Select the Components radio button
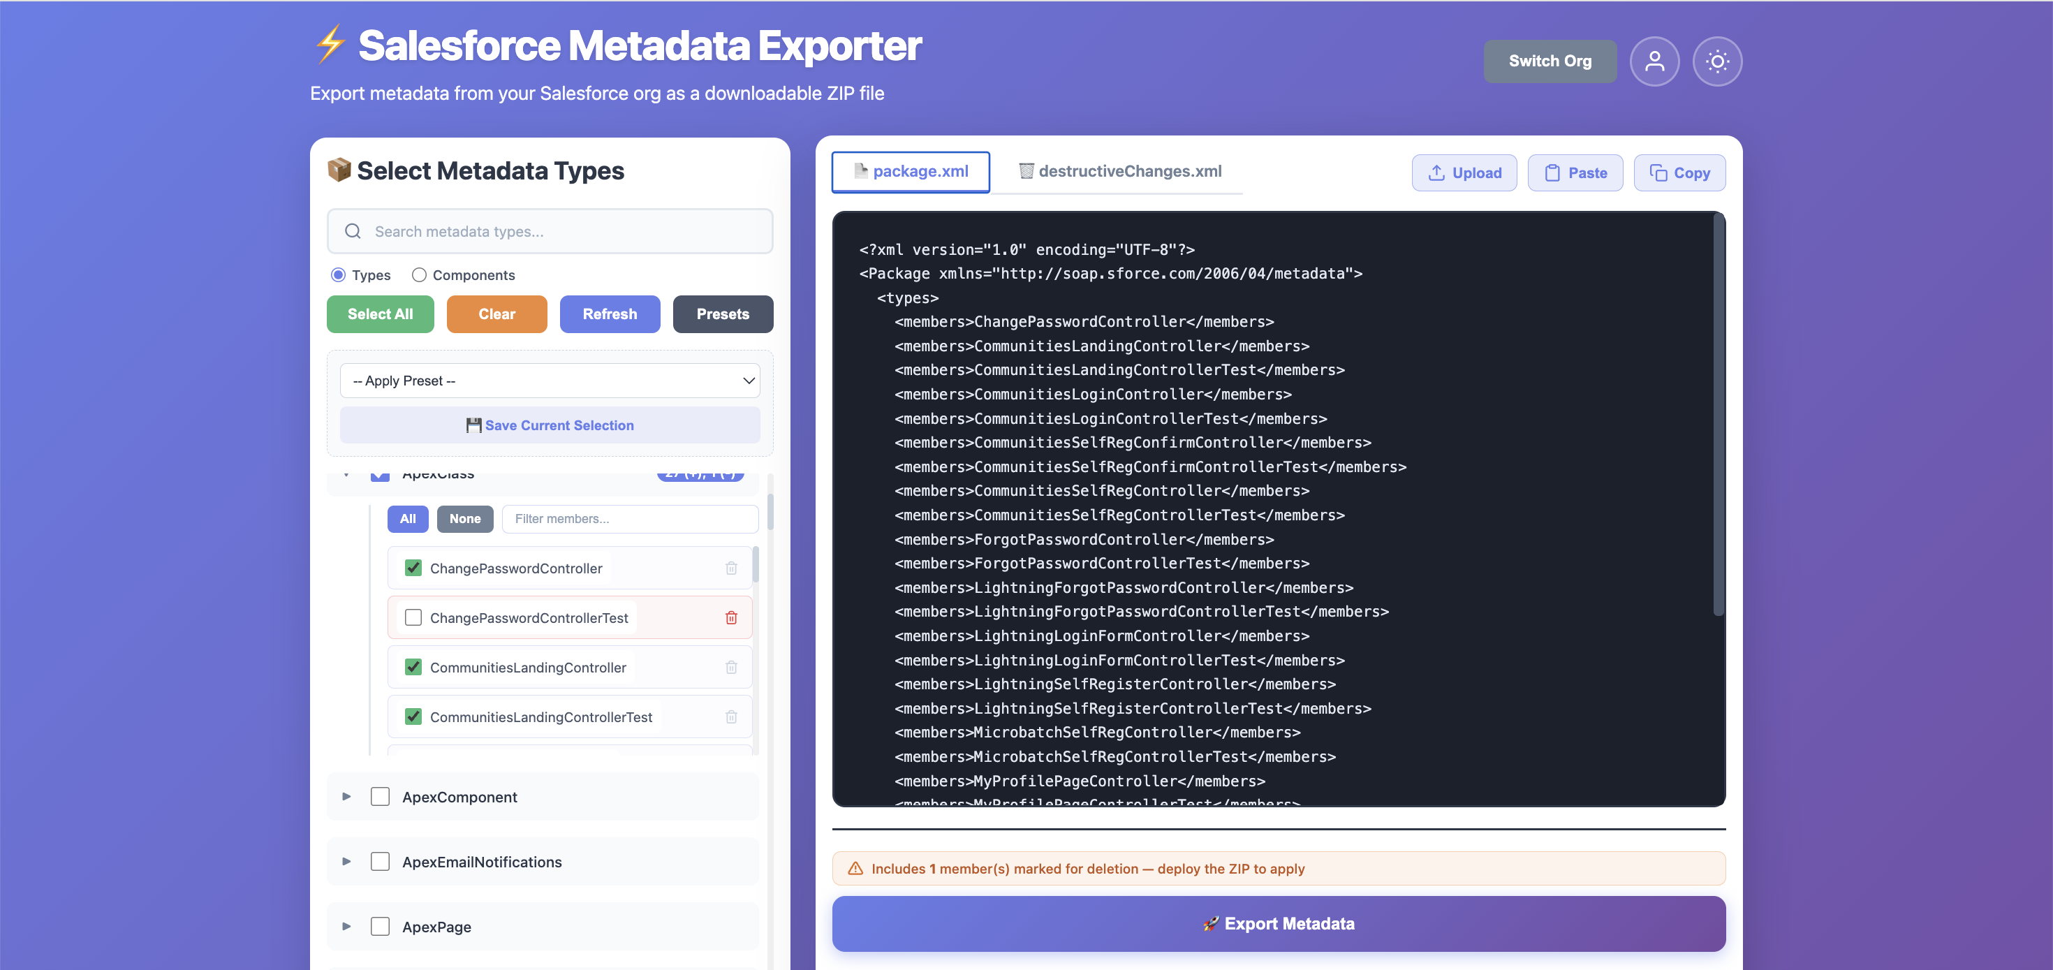This screenshot has height=970, width=2053. coord(419,275)
